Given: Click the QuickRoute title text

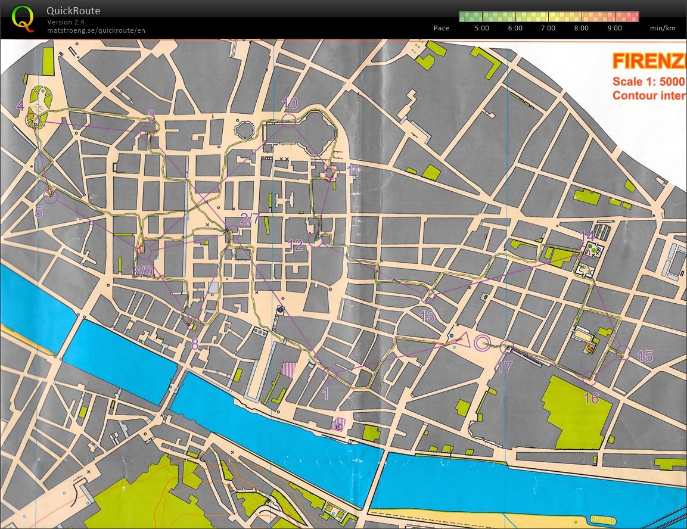Looking at the screenshot, I should pyautogui.click(x=74, y=11).
